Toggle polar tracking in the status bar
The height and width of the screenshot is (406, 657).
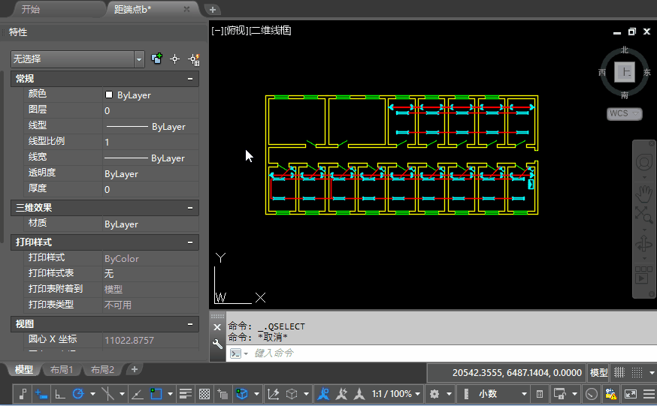pyautogui.click(x=77, y=393)
